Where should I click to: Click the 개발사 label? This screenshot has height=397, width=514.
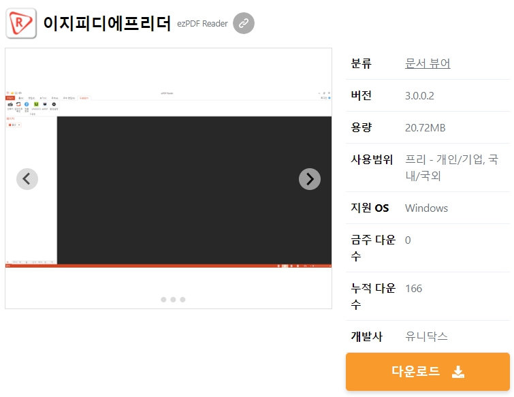click(x=366, y=336)
